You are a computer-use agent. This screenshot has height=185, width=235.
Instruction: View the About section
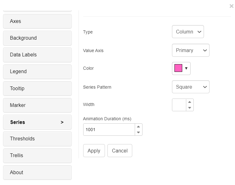click(37, 173)
